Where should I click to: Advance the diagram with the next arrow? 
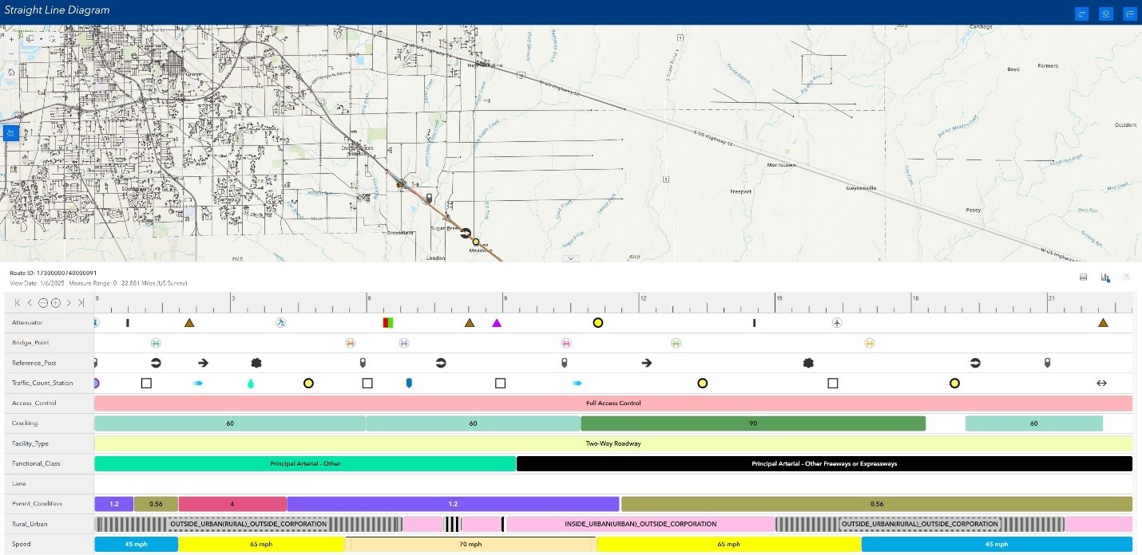pyautogui.click(x=69, y=303)
